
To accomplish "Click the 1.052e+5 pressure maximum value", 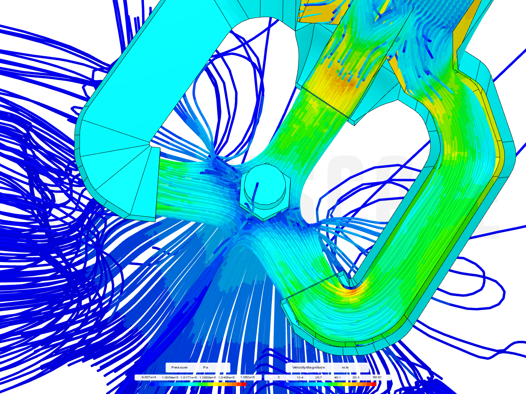I will (x=247, y=377).
